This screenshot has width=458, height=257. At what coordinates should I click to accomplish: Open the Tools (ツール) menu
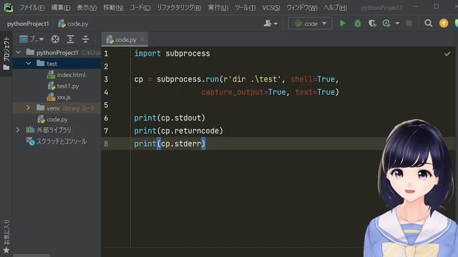245,8
